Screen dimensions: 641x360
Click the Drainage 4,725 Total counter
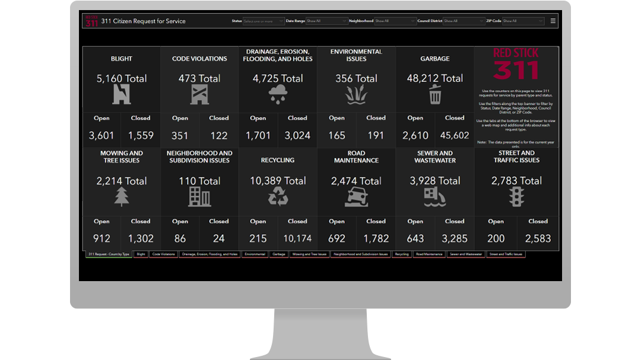[x=278, y=78]
